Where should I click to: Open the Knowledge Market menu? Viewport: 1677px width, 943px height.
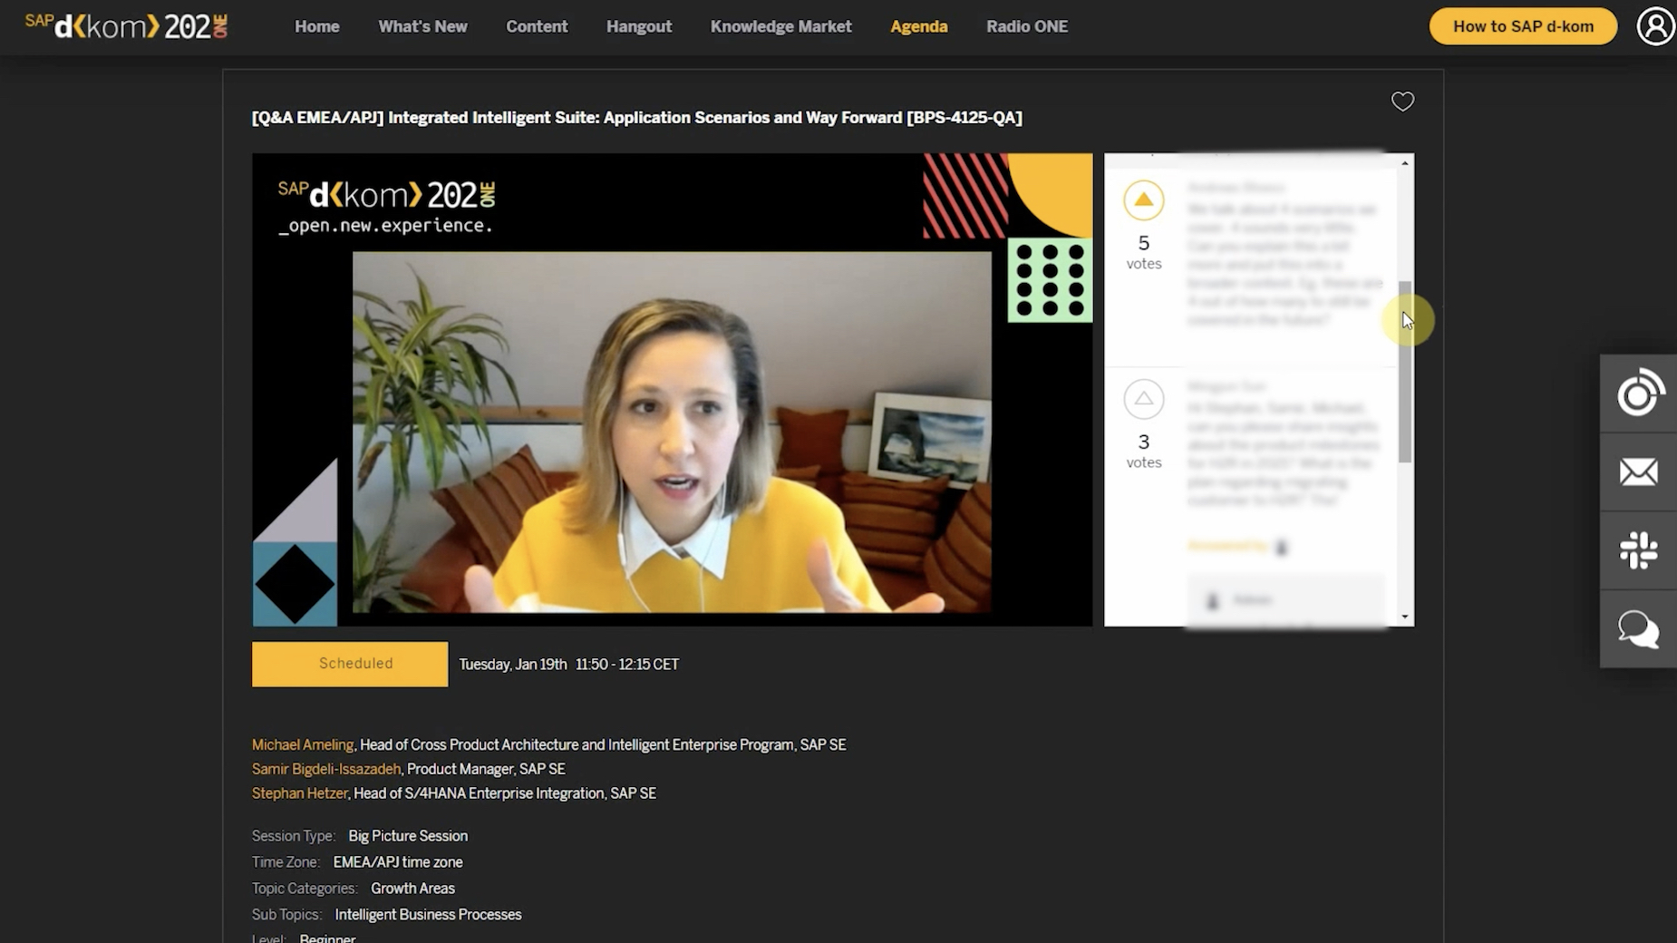click(780, 26)
